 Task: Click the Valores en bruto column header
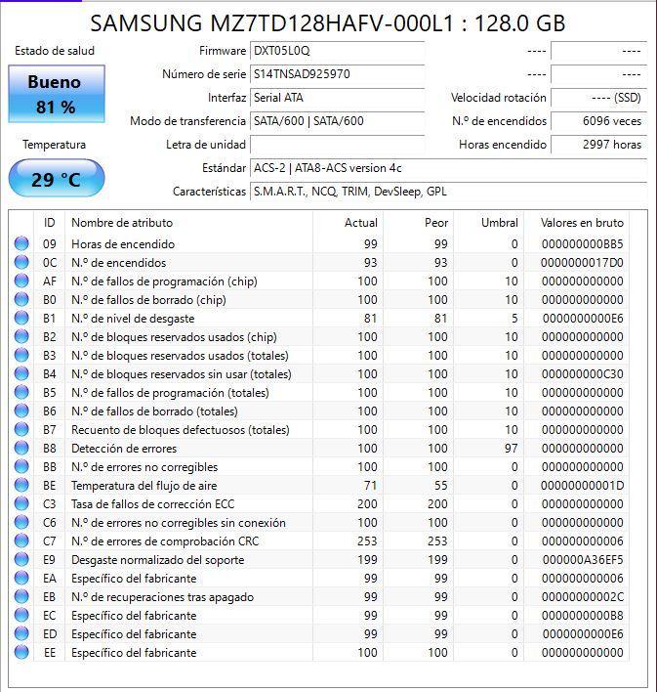[x=576, y=223]
